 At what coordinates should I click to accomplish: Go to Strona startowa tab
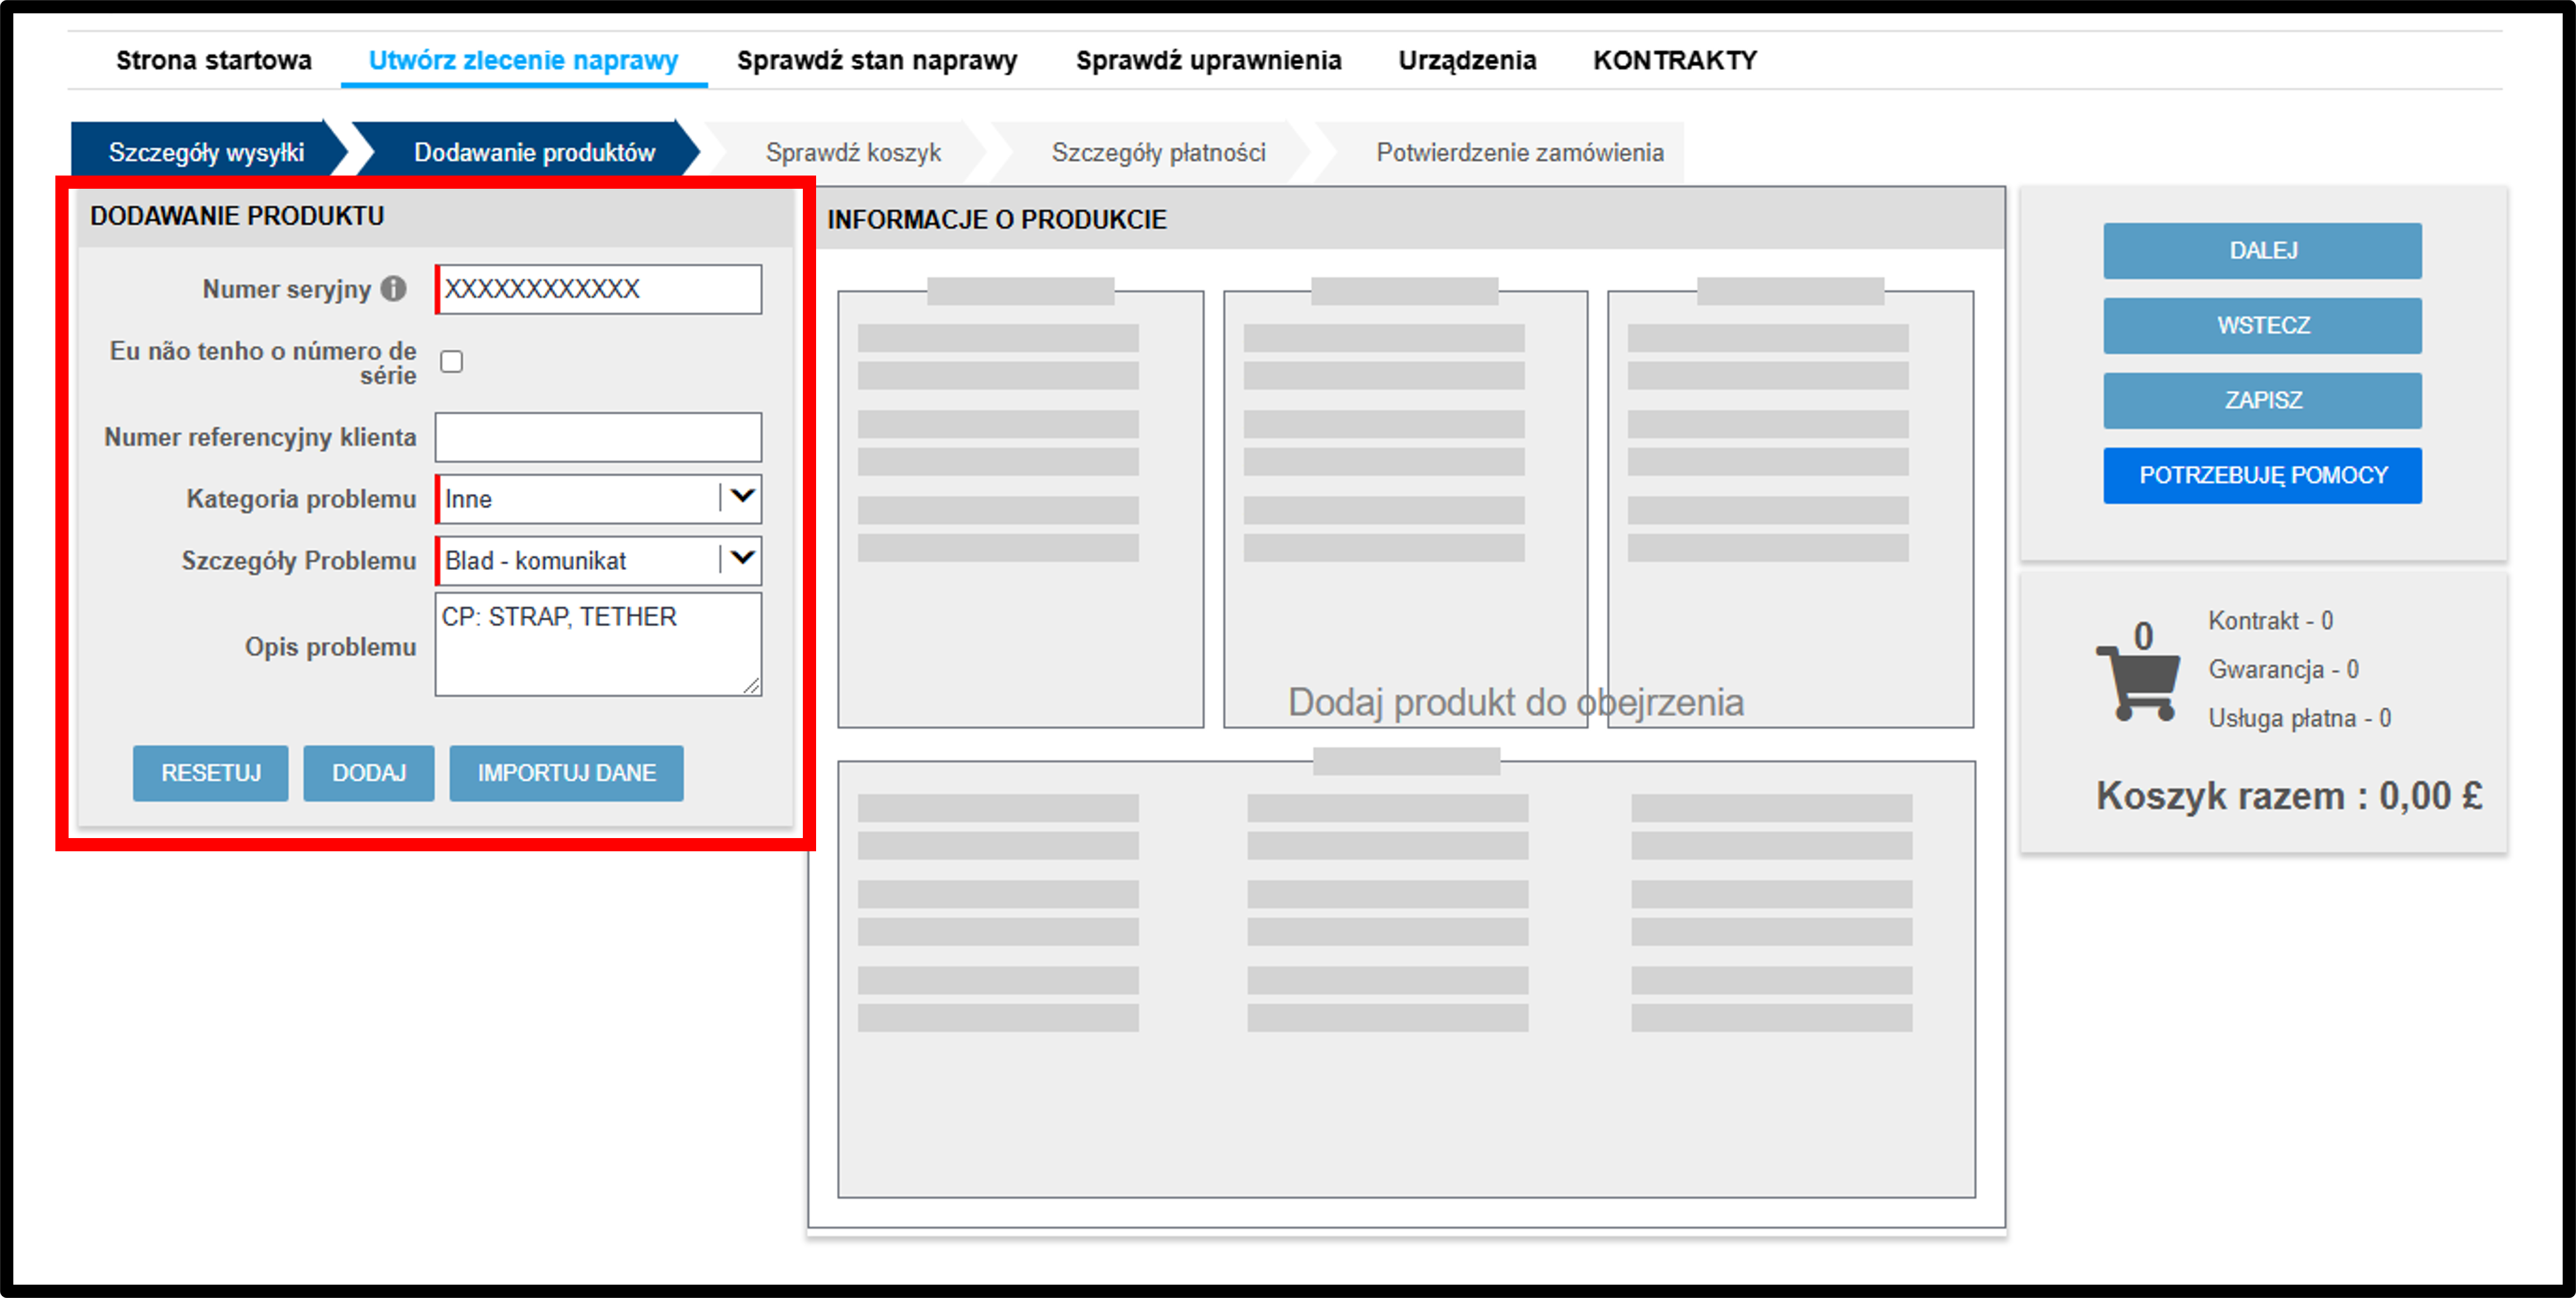tap(214, 61)
